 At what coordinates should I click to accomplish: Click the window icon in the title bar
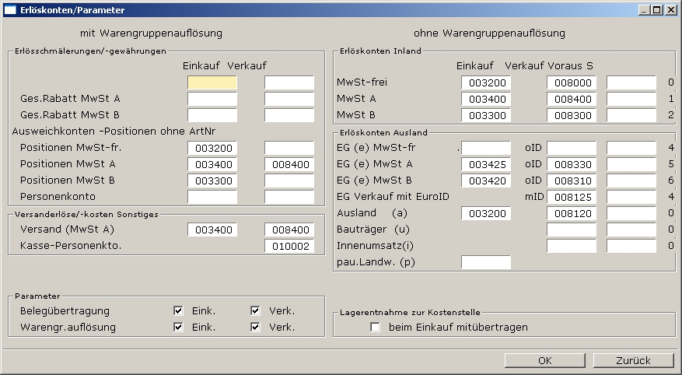pyautogui.click(x=10, y=10)
